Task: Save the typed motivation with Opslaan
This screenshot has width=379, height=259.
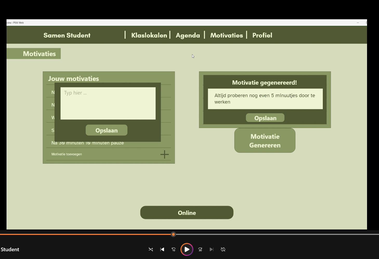Action: [106, 130]
